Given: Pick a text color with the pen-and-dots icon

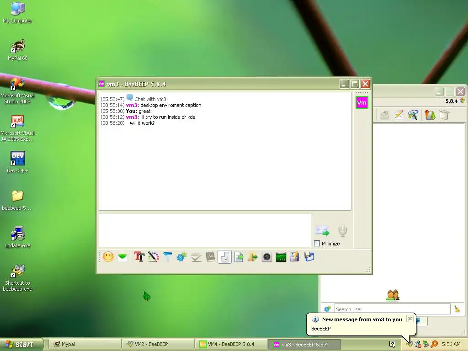Looking at the screenshot, I should point(154,257).
